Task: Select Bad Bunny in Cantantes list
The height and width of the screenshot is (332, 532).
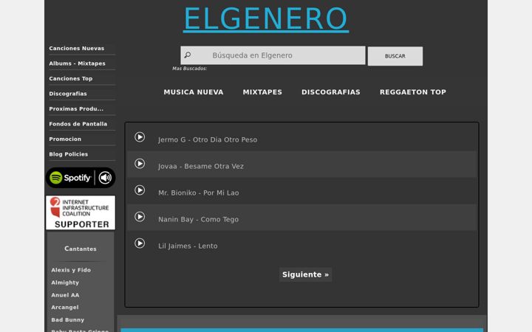Action: click(67, 319)
